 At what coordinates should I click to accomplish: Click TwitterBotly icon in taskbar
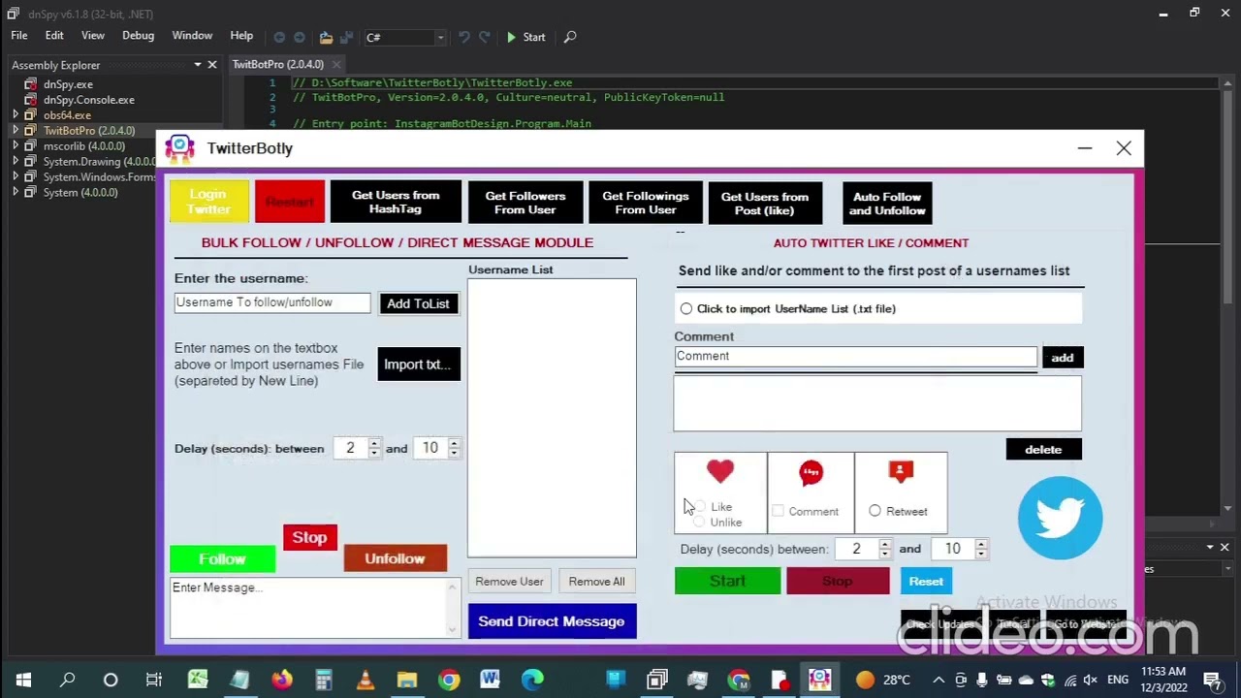820,680
